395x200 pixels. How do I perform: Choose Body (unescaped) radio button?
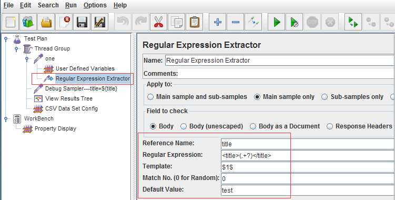pos(184,126)
